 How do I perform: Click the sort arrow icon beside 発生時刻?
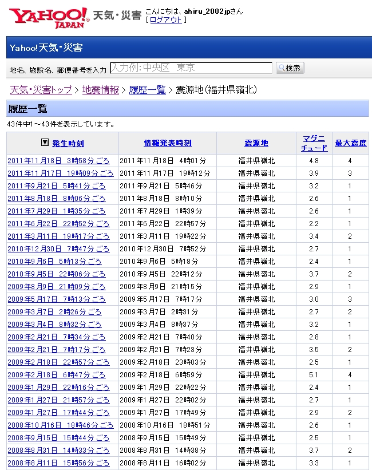[x=45, y=143]
